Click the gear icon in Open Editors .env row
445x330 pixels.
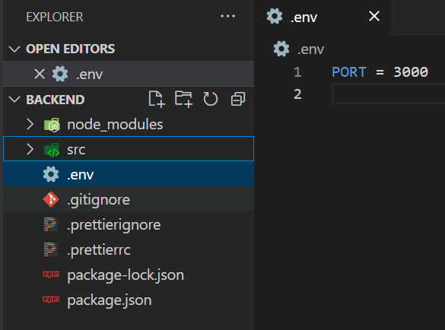point(60,74)
